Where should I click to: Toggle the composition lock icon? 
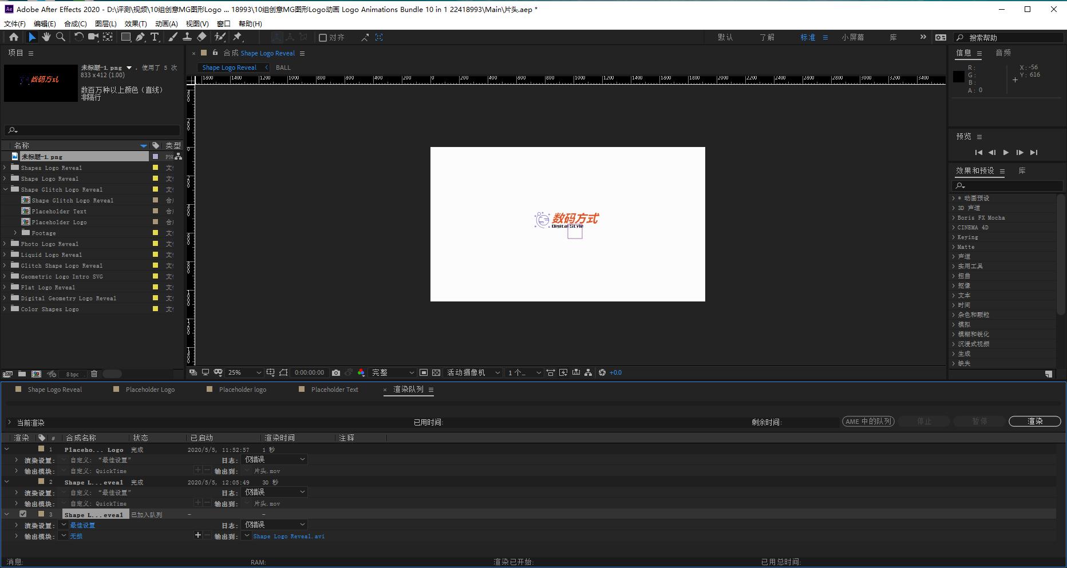pyautogui.click(x=215, y=53)
